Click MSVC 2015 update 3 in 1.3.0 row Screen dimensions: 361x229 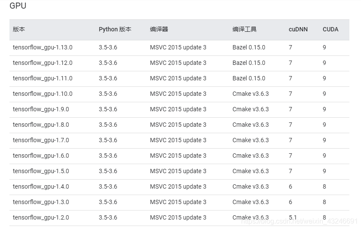178,202
